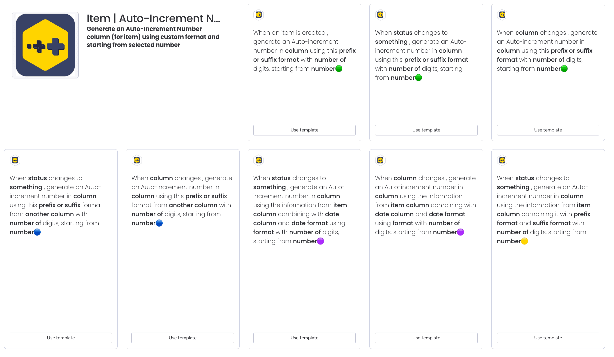Click the Auto-Increment Number app logo
This screenshot has width=614, height=357.
pyautogui.click(x=45, y=44)
